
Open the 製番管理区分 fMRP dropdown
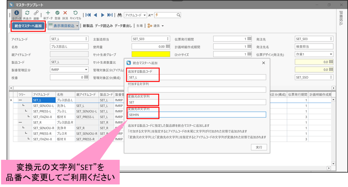(x=86, y=70)
